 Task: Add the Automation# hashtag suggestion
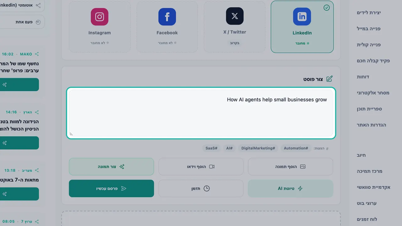tap(296, 148)
